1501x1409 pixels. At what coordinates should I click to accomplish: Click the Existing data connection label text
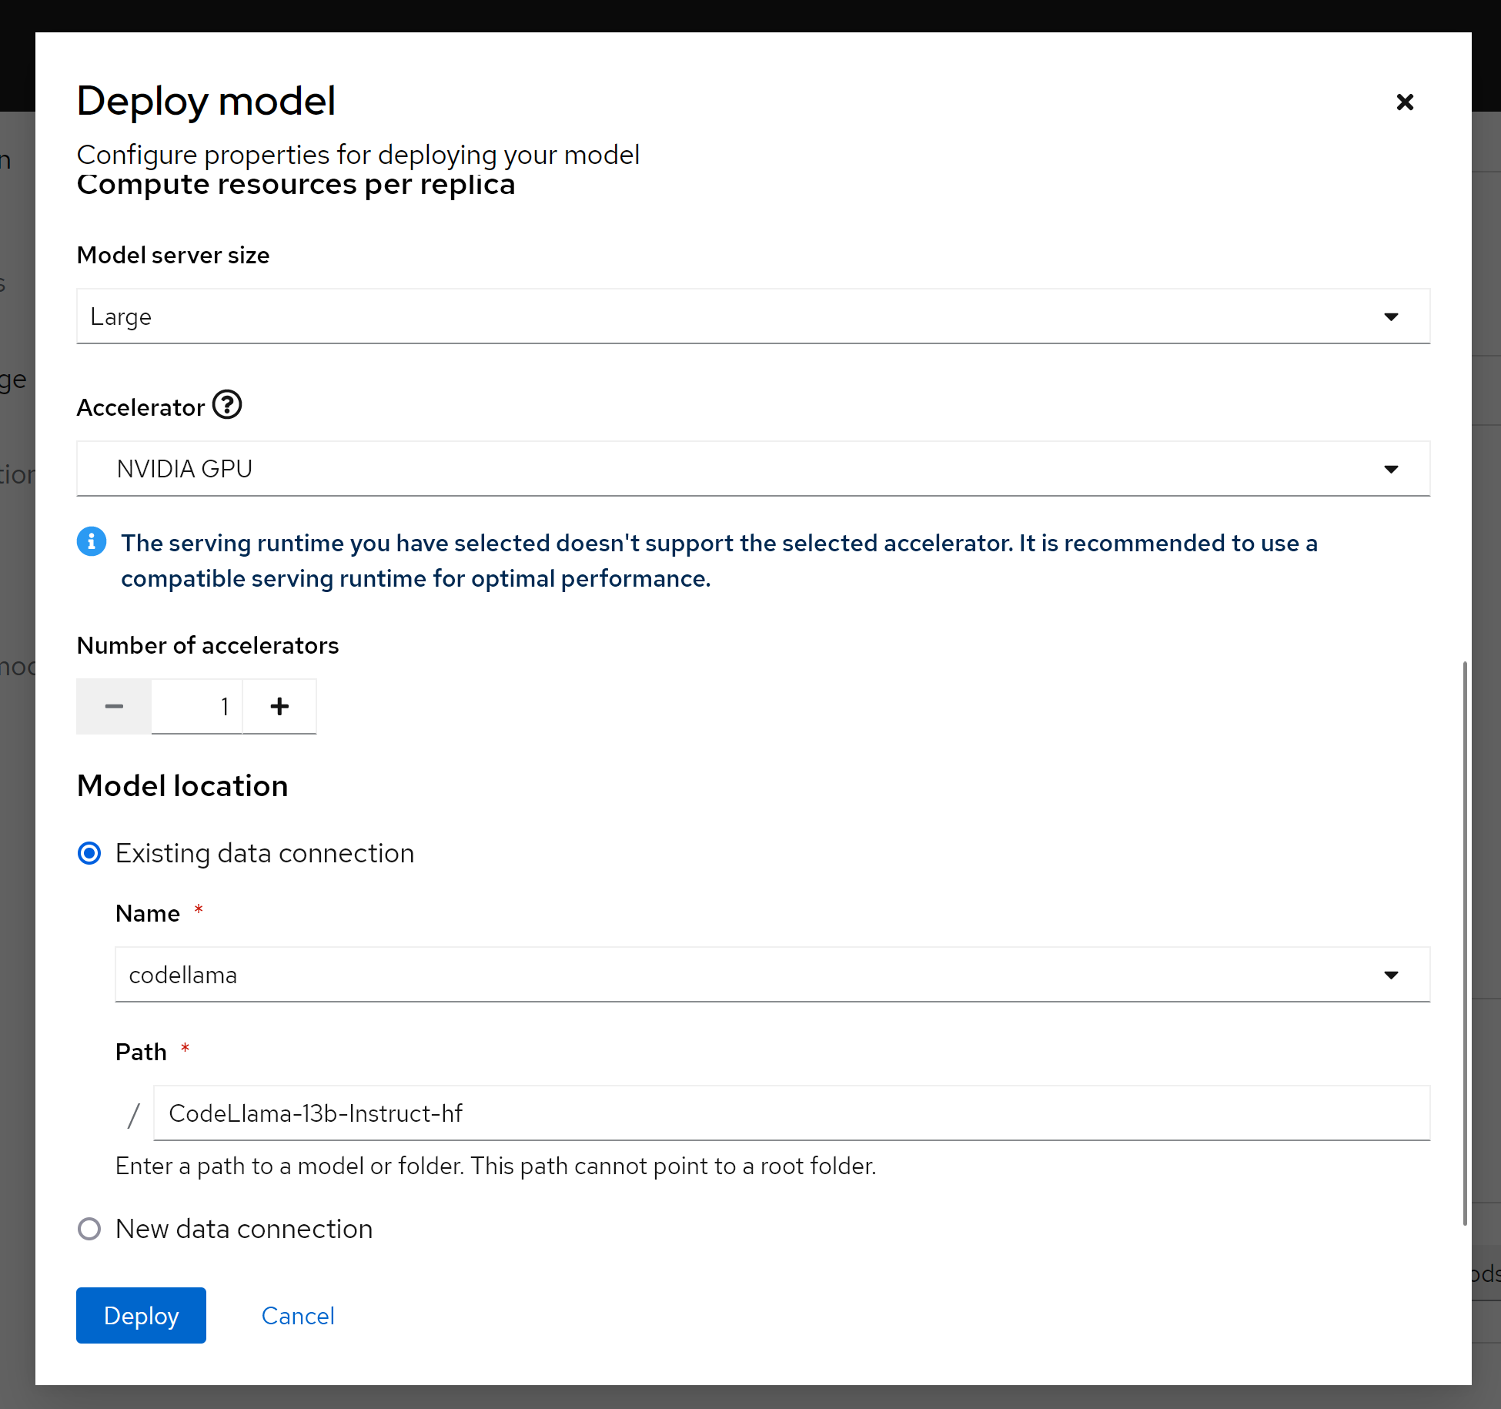[265, 853]
